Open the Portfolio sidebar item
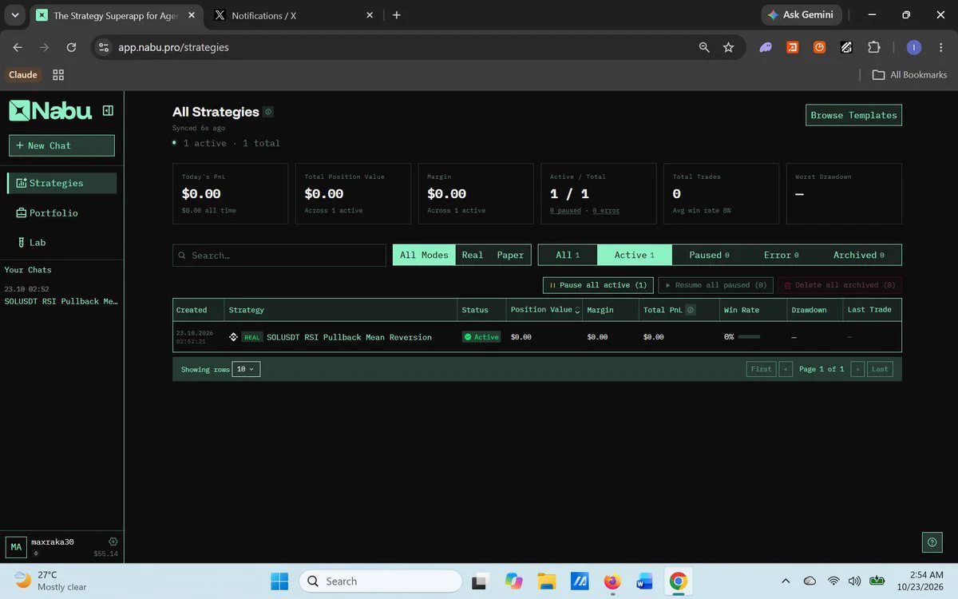 click(62, 213)
